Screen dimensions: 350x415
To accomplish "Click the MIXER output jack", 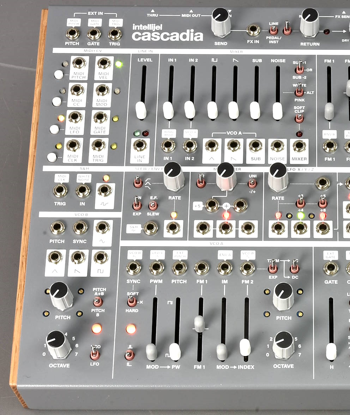I will pyautogui.click(x=299, y=146).
